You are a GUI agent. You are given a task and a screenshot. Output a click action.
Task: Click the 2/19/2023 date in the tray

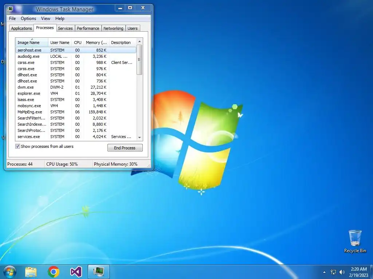click(359, 275)
